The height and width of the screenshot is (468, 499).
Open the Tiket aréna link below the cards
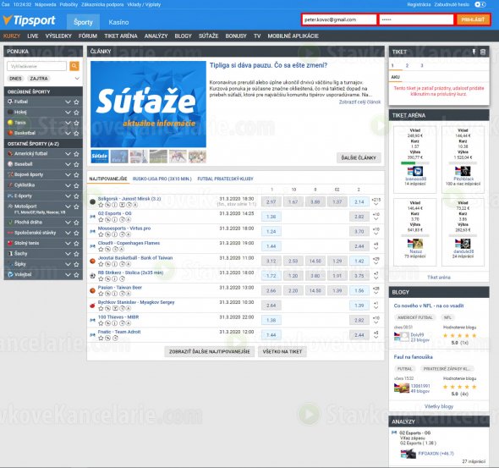point(439,278)
